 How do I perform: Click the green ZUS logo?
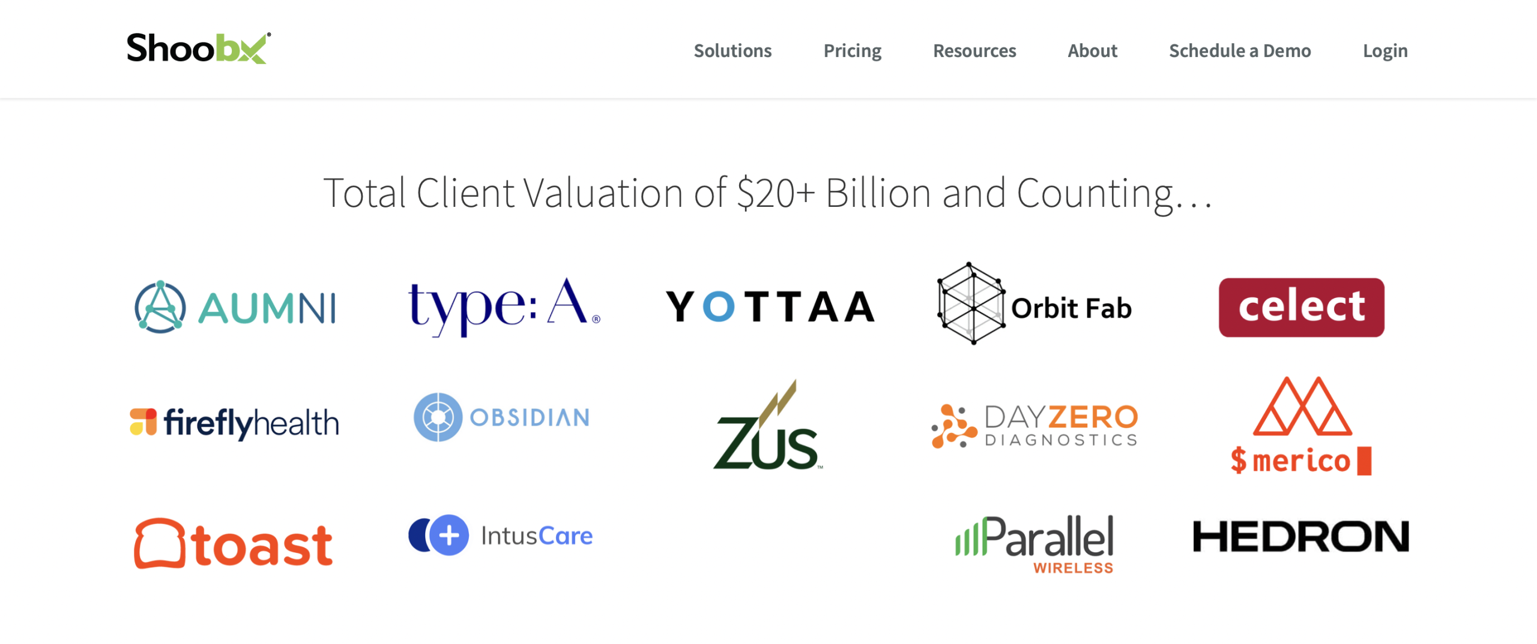click(x=767, y=425)
